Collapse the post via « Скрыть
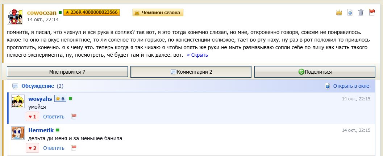 coord(197,55)
